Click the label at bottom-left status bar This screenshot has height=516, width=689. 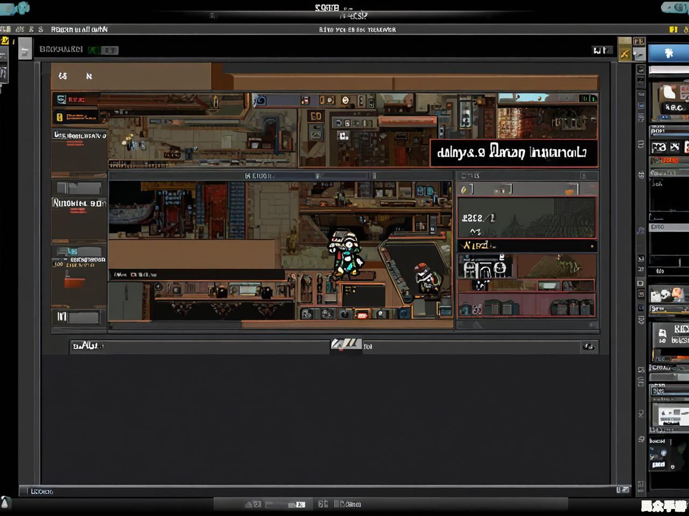tap(41, 491)
